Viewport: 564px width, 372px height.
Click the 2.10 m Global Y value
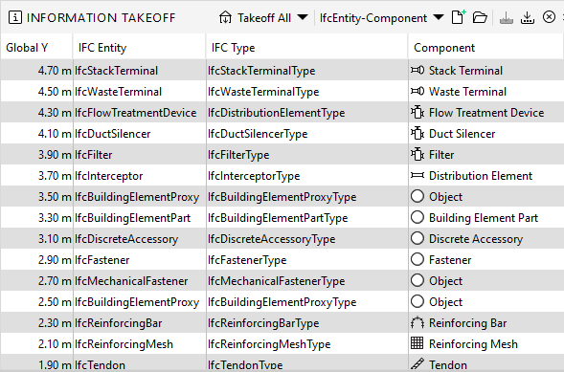click(x=55, y=344)
